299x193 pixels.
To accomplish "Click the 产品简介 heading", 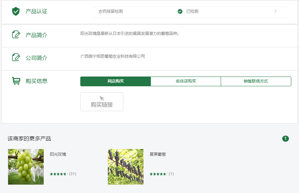I will 36,35.
